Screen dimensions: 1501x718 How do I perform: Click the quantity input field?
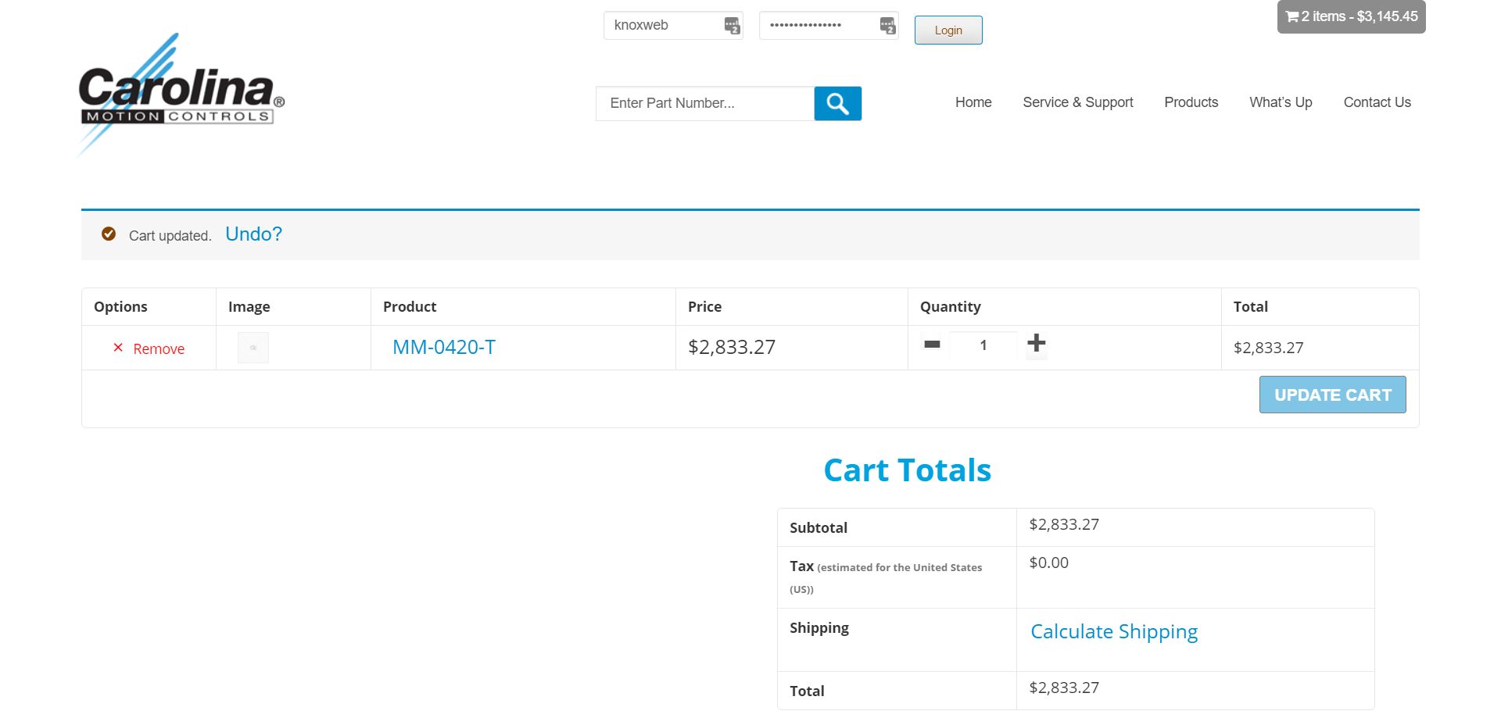983,345
